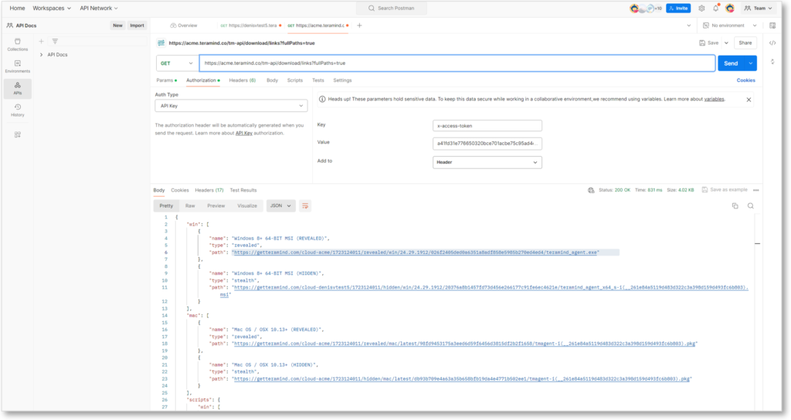Dismiss the Heads up sensitive data banner

click(748, 100)
